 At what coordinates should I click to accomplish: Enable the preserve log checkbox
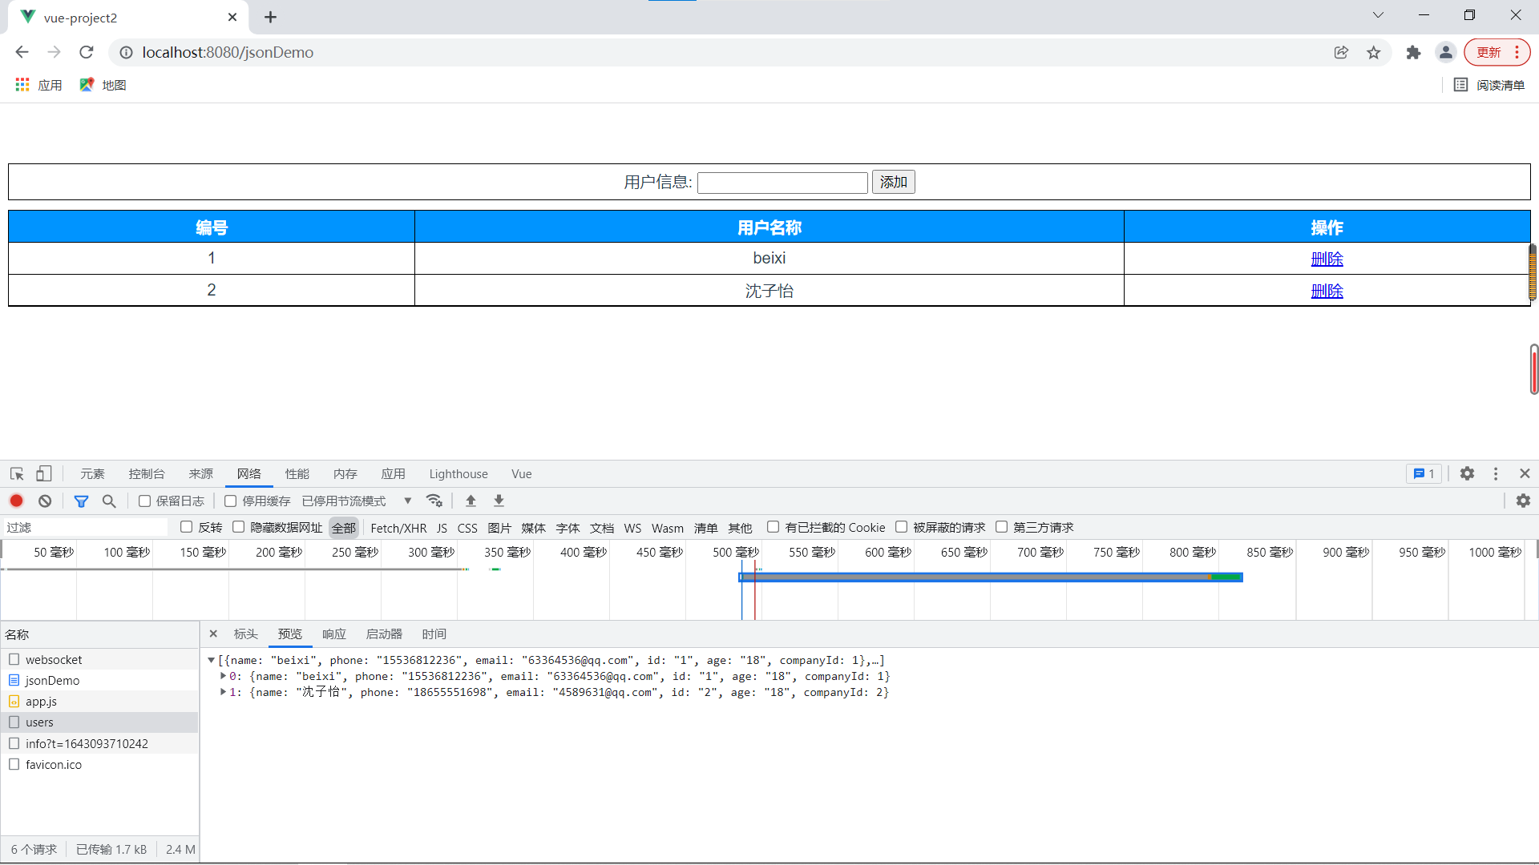coord(144,501)
